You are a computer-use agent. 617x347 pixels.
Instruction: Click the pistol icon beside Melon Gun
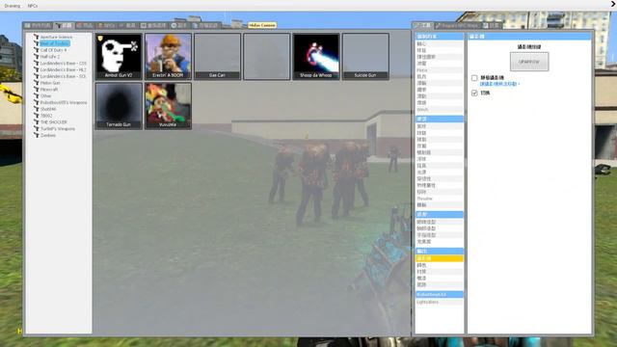point(37,83)
